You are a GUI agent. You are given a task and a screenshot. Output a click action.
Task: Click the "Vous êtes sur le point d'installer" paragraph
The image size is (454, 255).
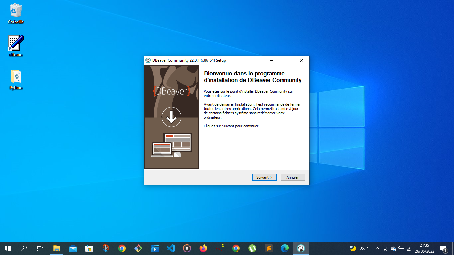point(249,93)
